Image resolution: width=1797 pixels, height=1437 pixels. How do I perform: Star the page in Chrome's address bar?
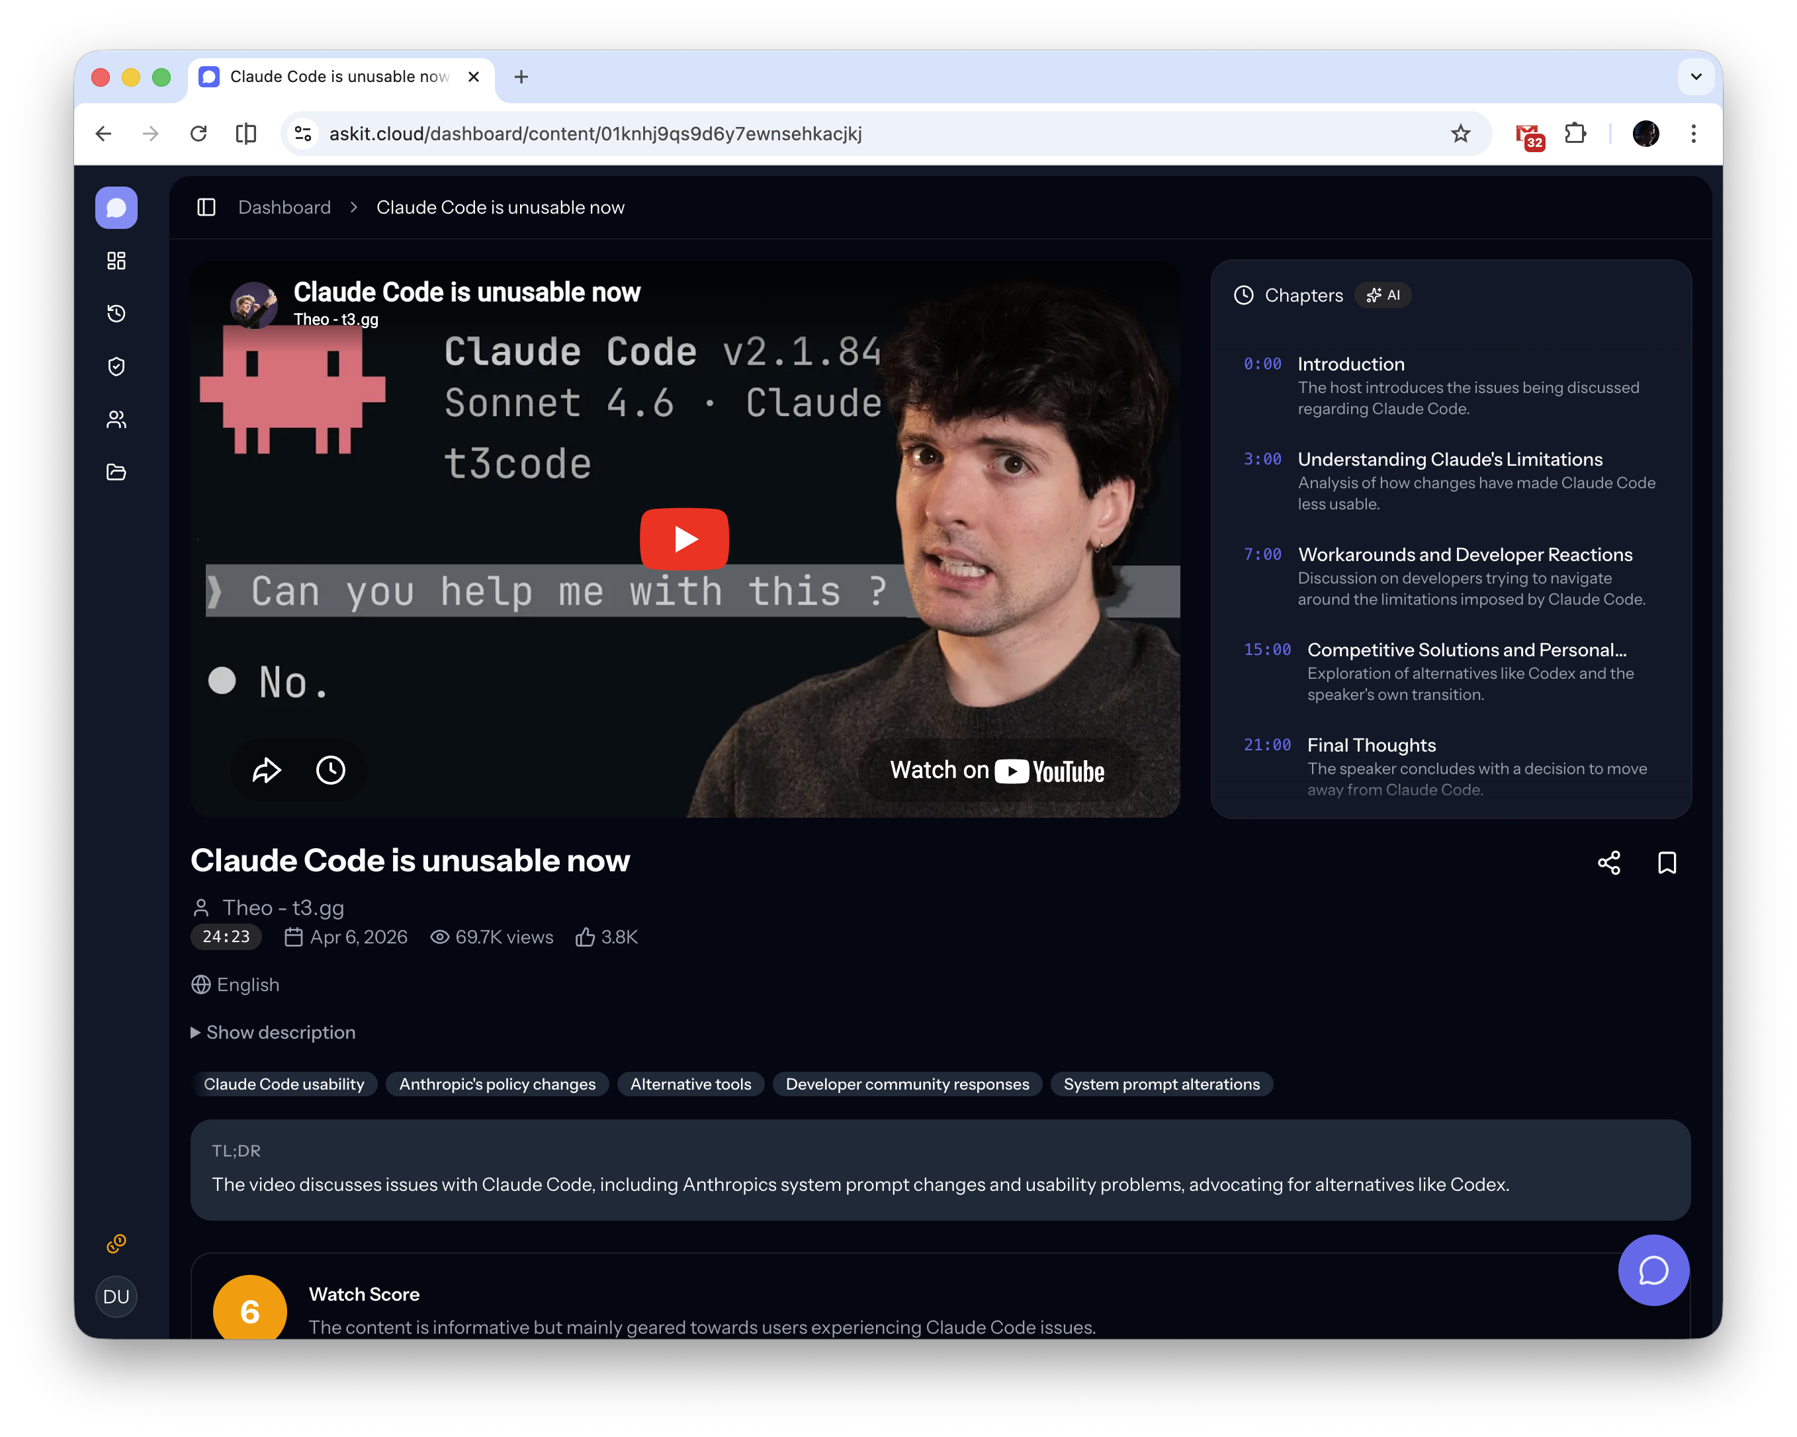point(1461,134)
